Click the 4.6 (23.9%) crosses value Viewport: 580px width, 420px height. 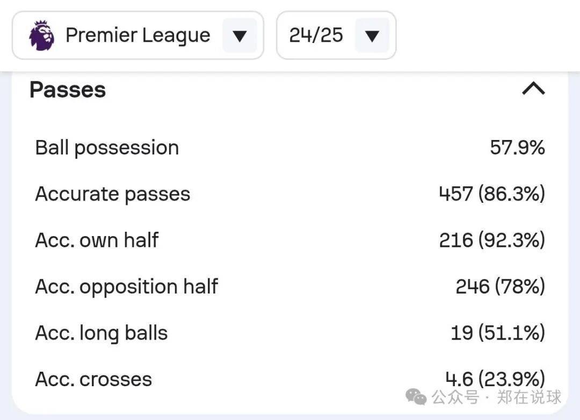[x=495, y=379]
